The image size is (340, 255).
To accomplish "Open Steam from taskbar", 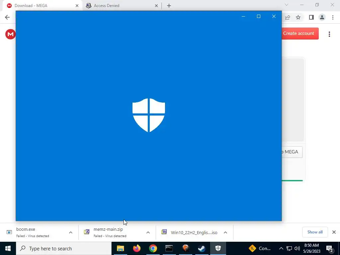I will tap(202, 248).
